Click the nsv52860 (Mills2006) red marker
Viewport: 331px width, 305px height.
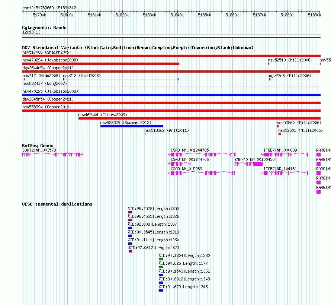(278, 126)
